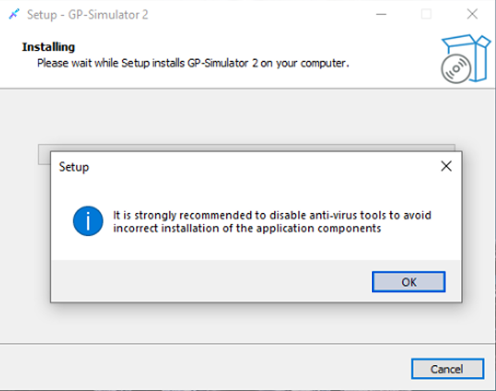Click the "Setup - GP-Simulator 2" window title
The width and height of the screenshot is (496, 391).
87,14
